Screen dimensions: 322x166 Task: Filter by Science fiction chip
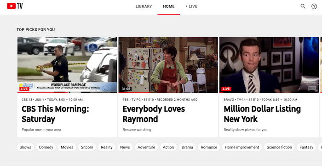(279, 147)
